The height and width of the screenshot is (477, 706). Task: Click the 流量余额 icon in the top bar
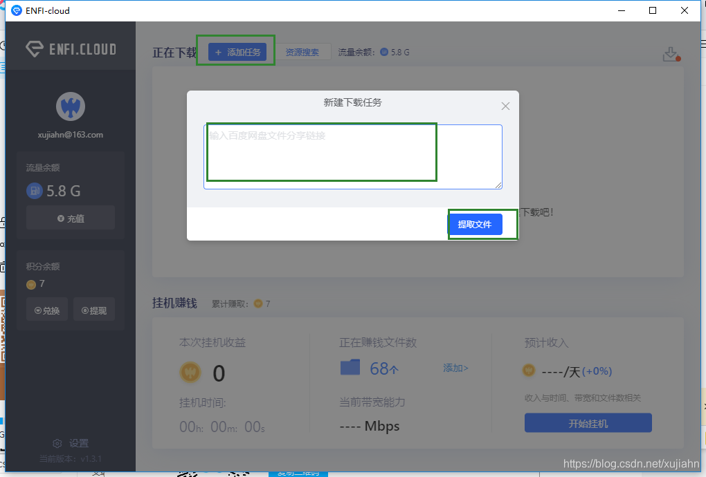[x=384, y=52]
